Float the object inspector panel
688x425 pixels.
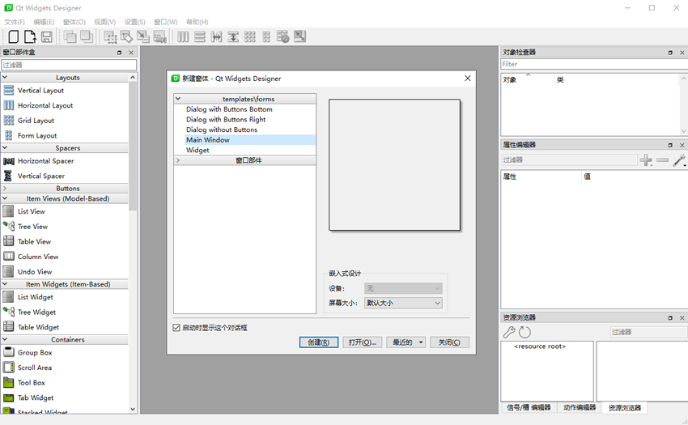pyautogui.click(x=670, y=53)
